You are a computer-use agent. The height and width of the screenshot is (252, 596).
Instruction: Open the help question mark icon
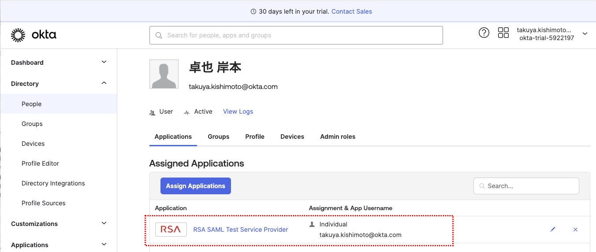(x=484, y=33)
